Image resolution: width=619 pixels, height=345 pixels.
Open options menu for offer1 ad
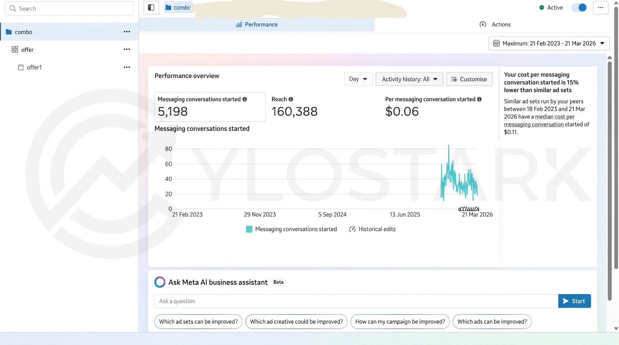tap(127, 67)
